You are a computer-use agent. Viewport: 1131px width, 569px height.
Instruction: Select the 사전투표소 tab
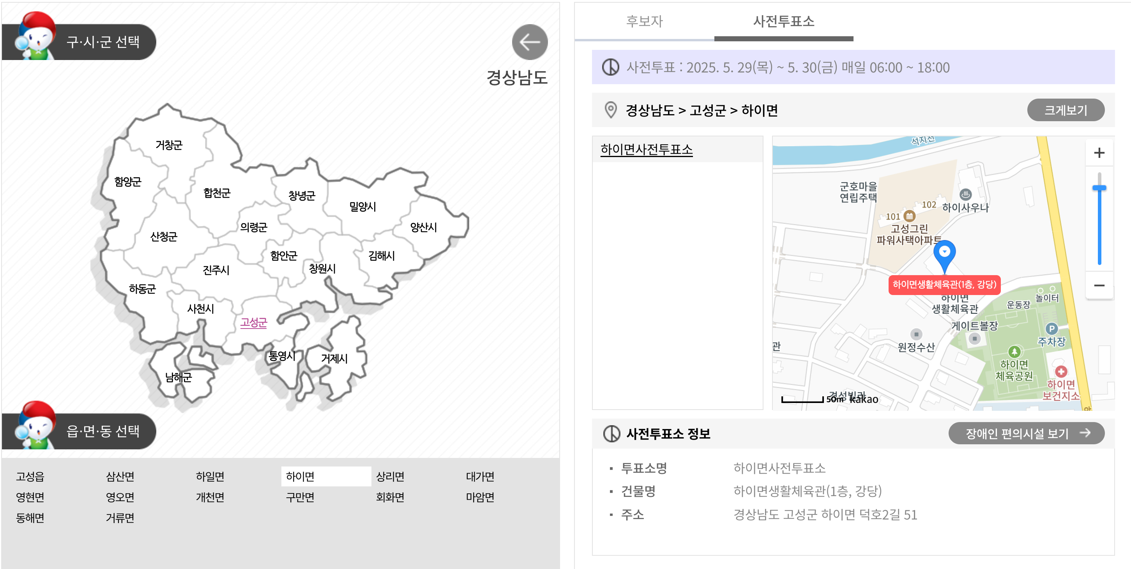click(x=784, y=21)
